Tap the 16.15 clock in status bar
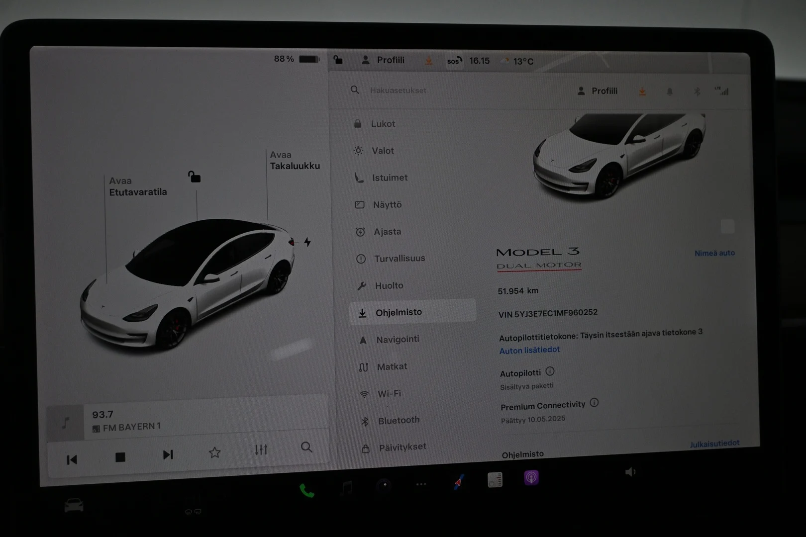The image size is (806, 537). click(479, 61)
